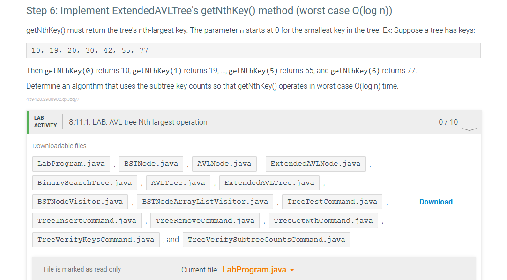The image size is (507, 280).
Task: Click the ExtendedAVLNode.java file chip
Action: [315, 164]
